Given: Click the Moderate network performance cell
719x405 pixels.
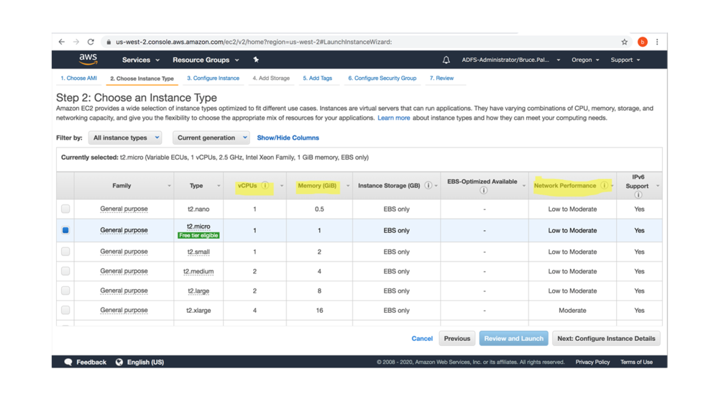Looking at the screenshot, I should tap(572, 310).
